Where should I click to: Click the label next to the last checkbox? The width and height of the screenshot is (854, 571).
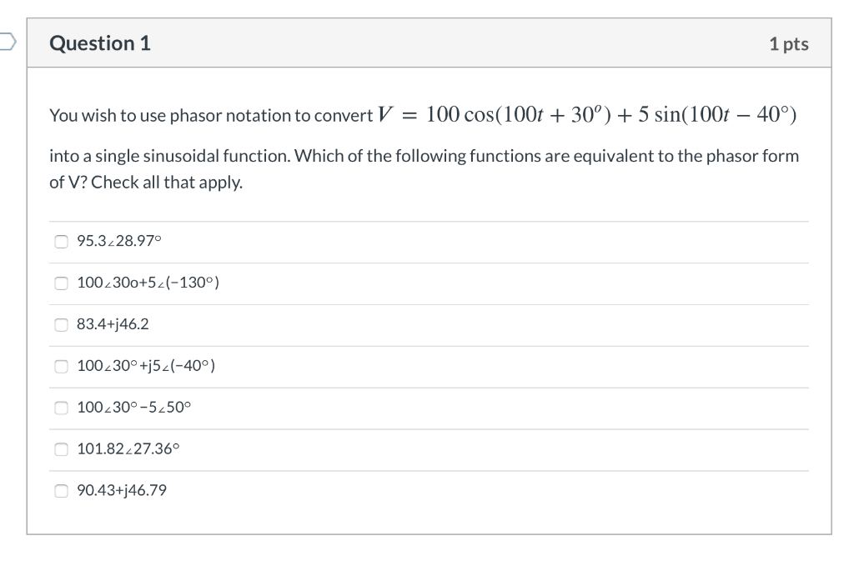121,490
